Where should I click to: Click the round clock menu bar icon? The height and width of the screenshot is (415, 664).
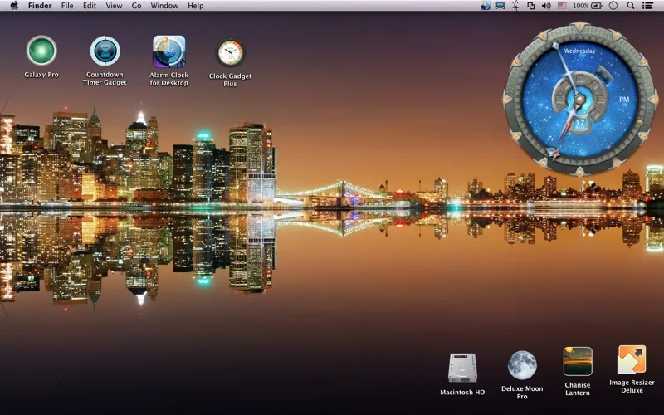pyautogui.click(x=613, y=6)
